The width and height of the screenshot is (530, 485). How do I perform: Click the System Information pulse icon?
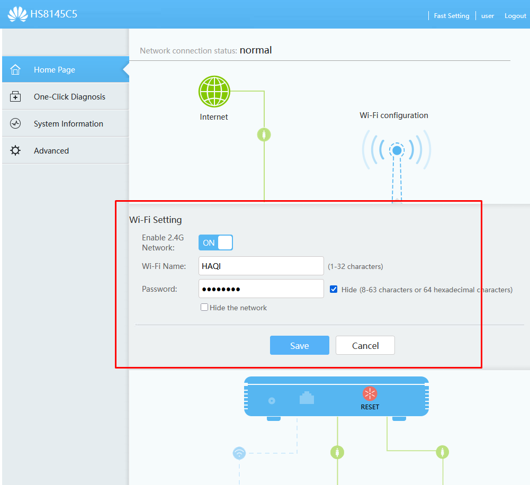pos(15,124)
